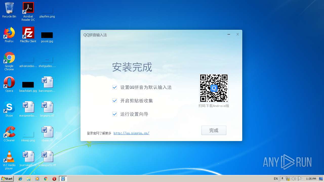Click the QR code for Android download

tap(214, 88)
